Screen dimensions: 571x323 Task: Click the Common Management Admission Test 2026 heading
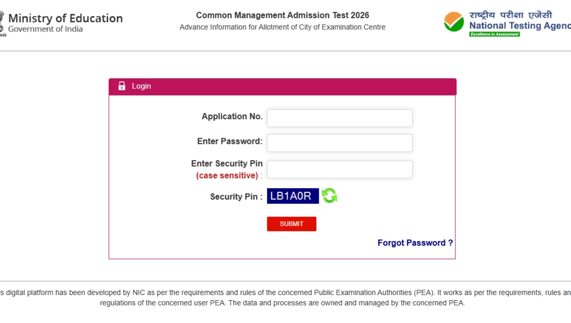click(282, 15)
